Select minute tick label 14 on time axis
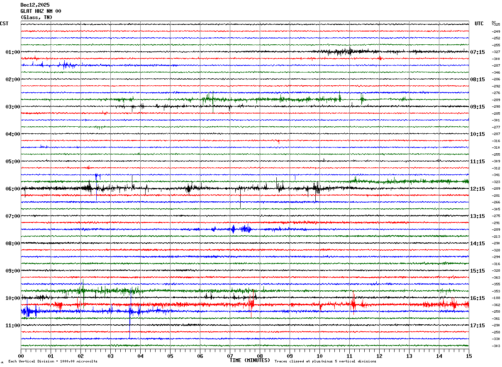This screenshot has height=367, width=502. [439, 356]
